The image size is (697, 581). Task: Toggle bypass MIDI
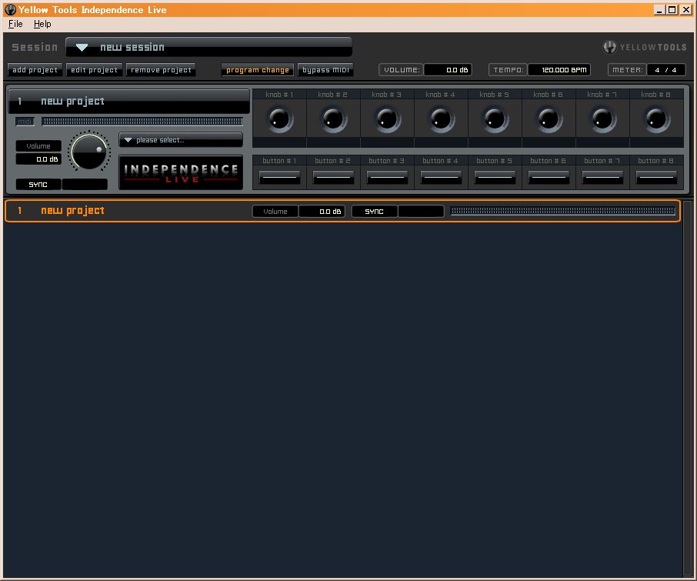point(325,70)
